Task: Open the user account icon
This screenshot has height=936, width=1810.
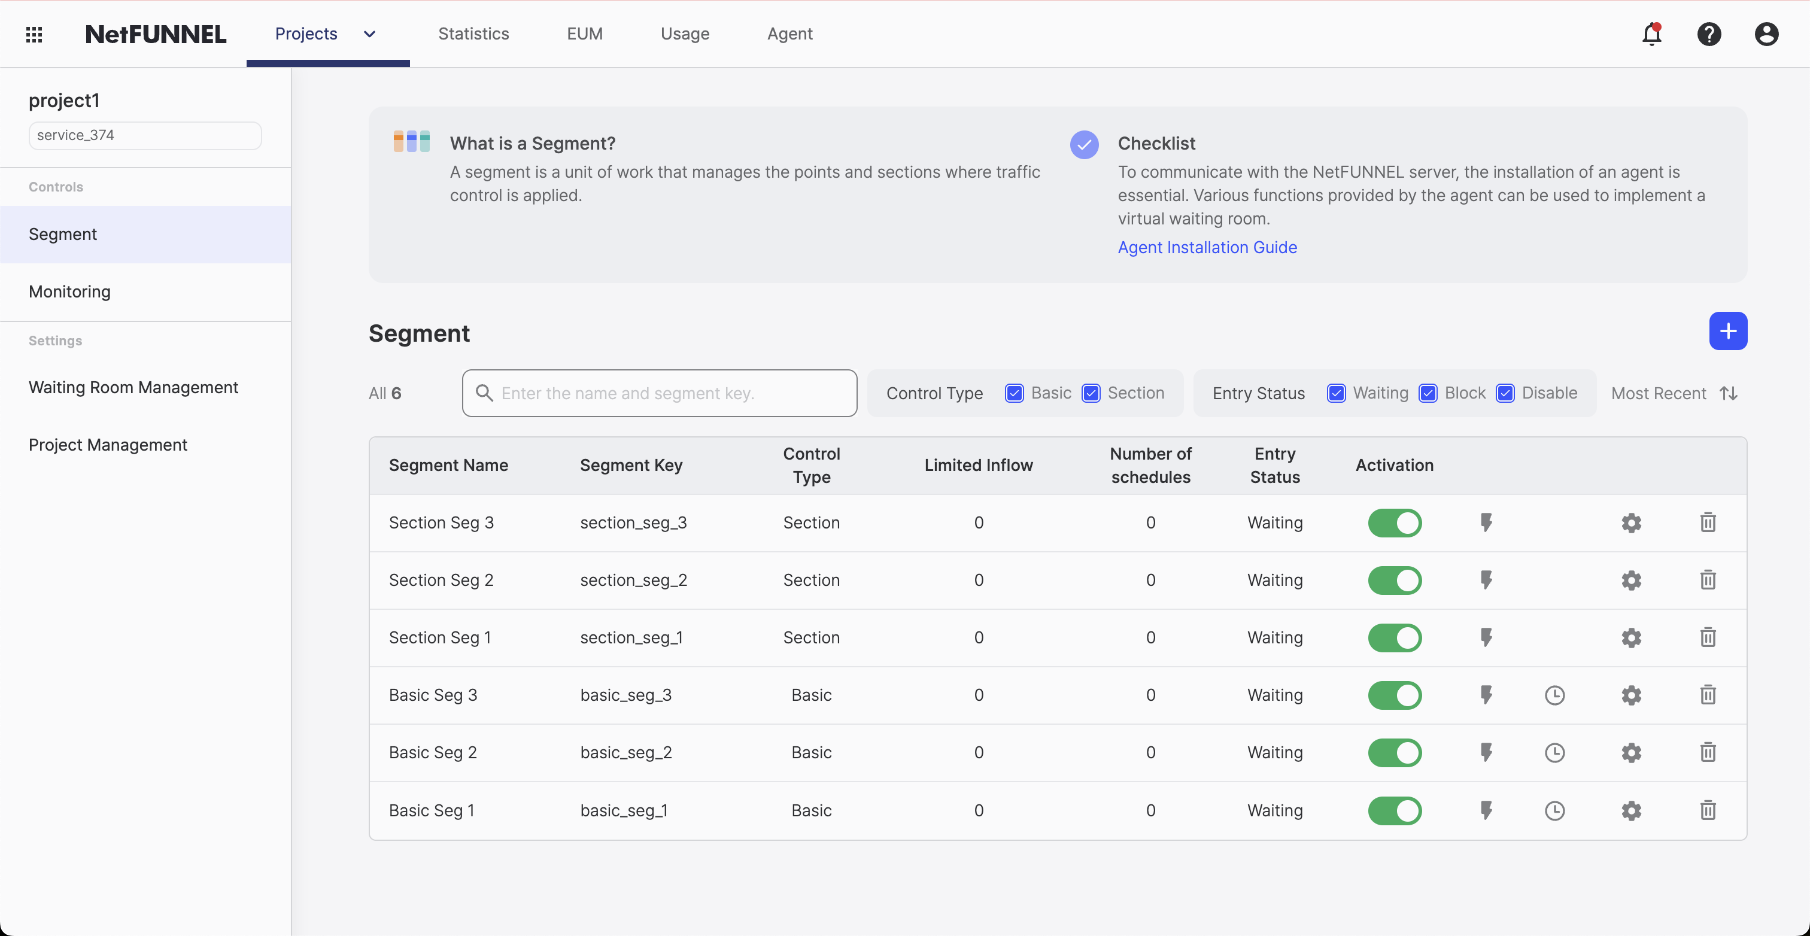Action: pyautogui.click(x=1766, y=34)
